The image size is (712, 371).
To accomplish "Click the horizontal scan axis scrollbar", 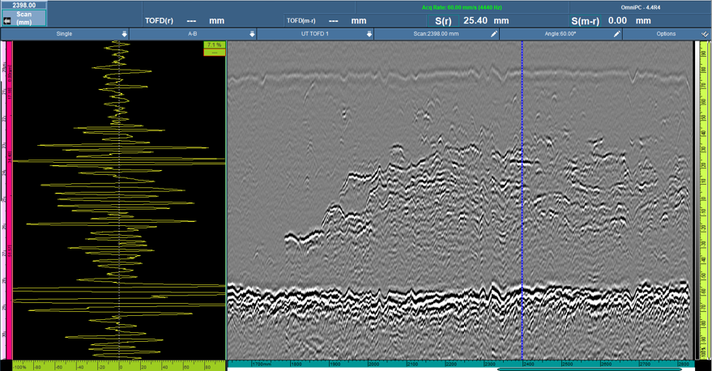I will (x=591, y=369).
